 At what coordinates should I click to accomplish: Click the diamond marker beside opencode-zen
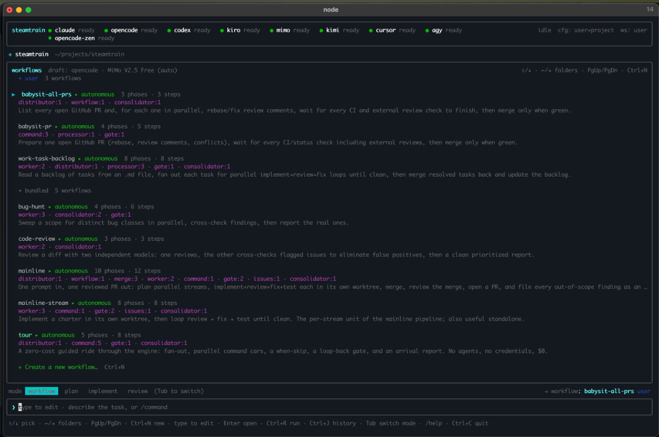pyautogui.click(x=50, y=38)
